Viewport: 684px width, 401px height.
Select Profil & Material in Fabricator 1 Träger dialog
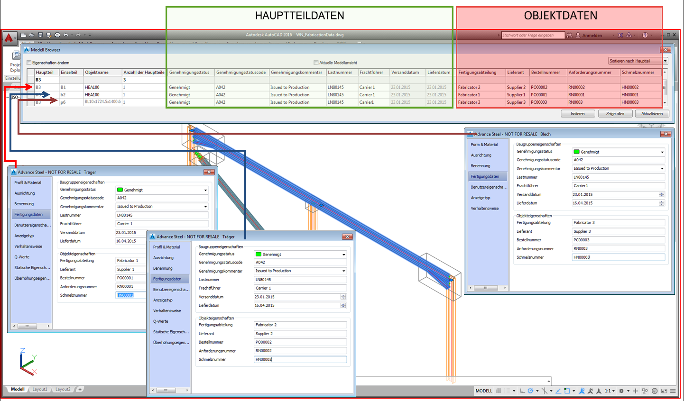(x=28, y=182)
